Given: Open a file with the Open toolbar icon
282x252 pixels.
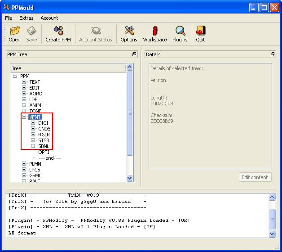Looking at the screenshot, I should click(x=14, y=31).
